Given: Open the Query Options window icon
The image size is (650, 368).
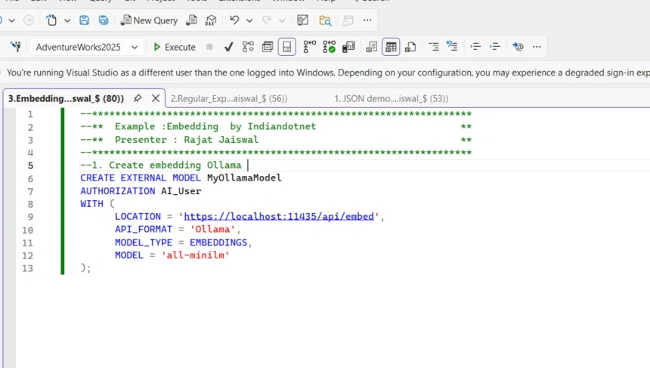Looking at the screenshot, I should point(268,47).
